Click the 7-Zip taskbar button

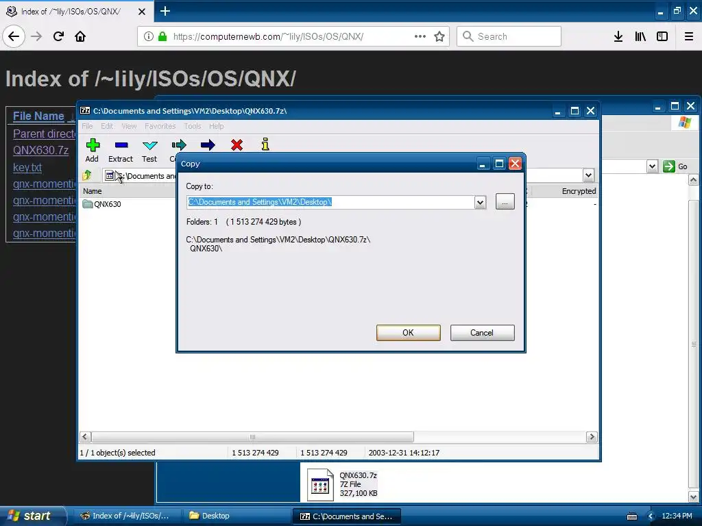click(347, 516)
